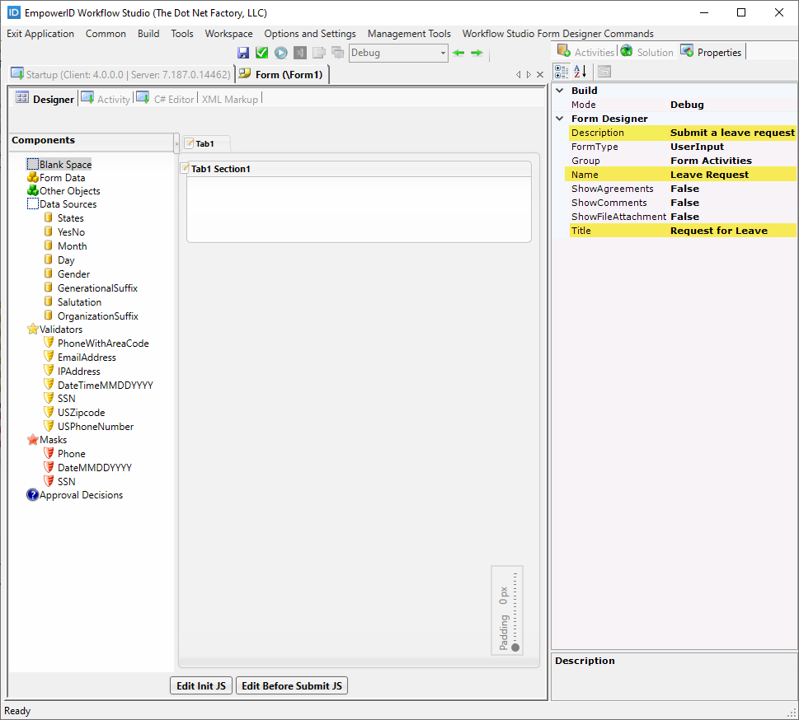Select the Categorized view icon in Properties
The image size is (799, 720).
pos(563,72)
